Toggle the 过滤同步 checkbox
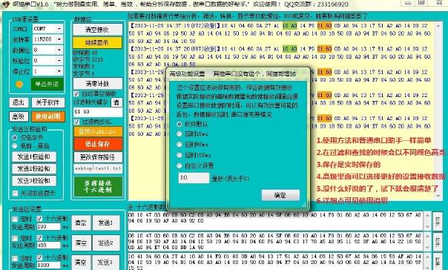The height and width of the screenshot is (270, 448). pos(76,122)
